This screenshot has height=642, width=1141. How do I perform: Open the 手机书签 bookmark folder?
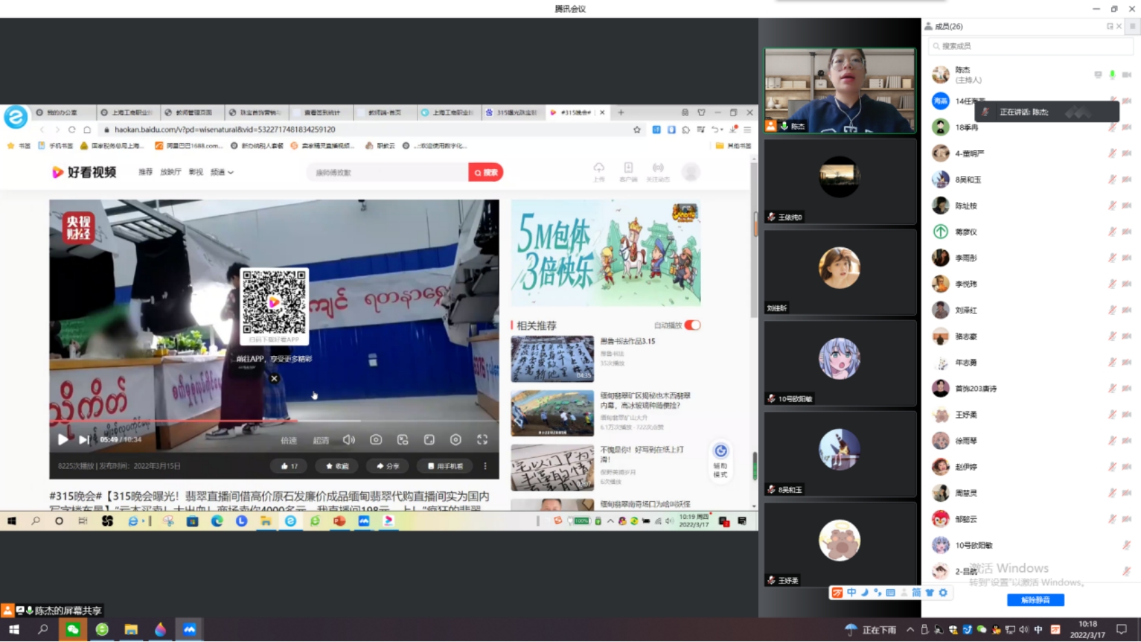pyautogui.click(x=56, y=146)
